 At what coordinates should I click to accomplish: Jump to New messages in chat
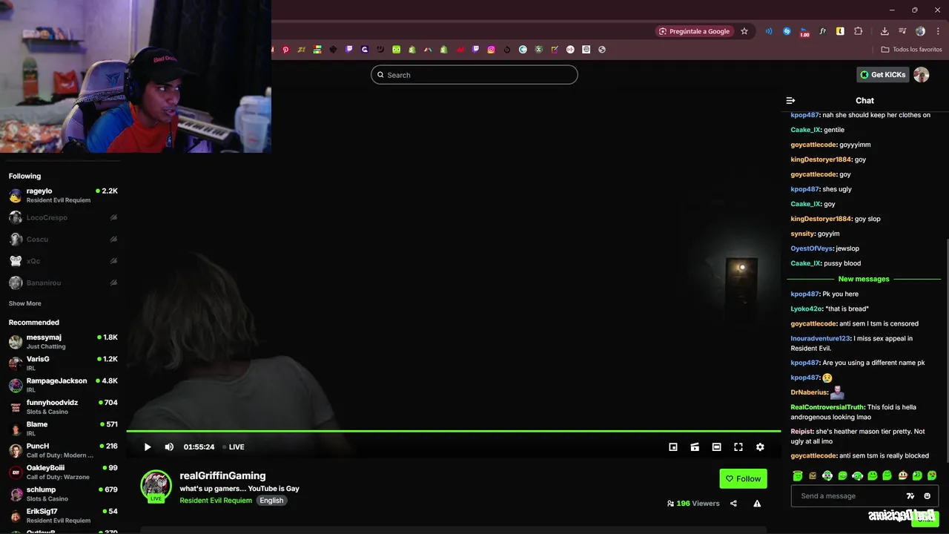coord(864,279)
